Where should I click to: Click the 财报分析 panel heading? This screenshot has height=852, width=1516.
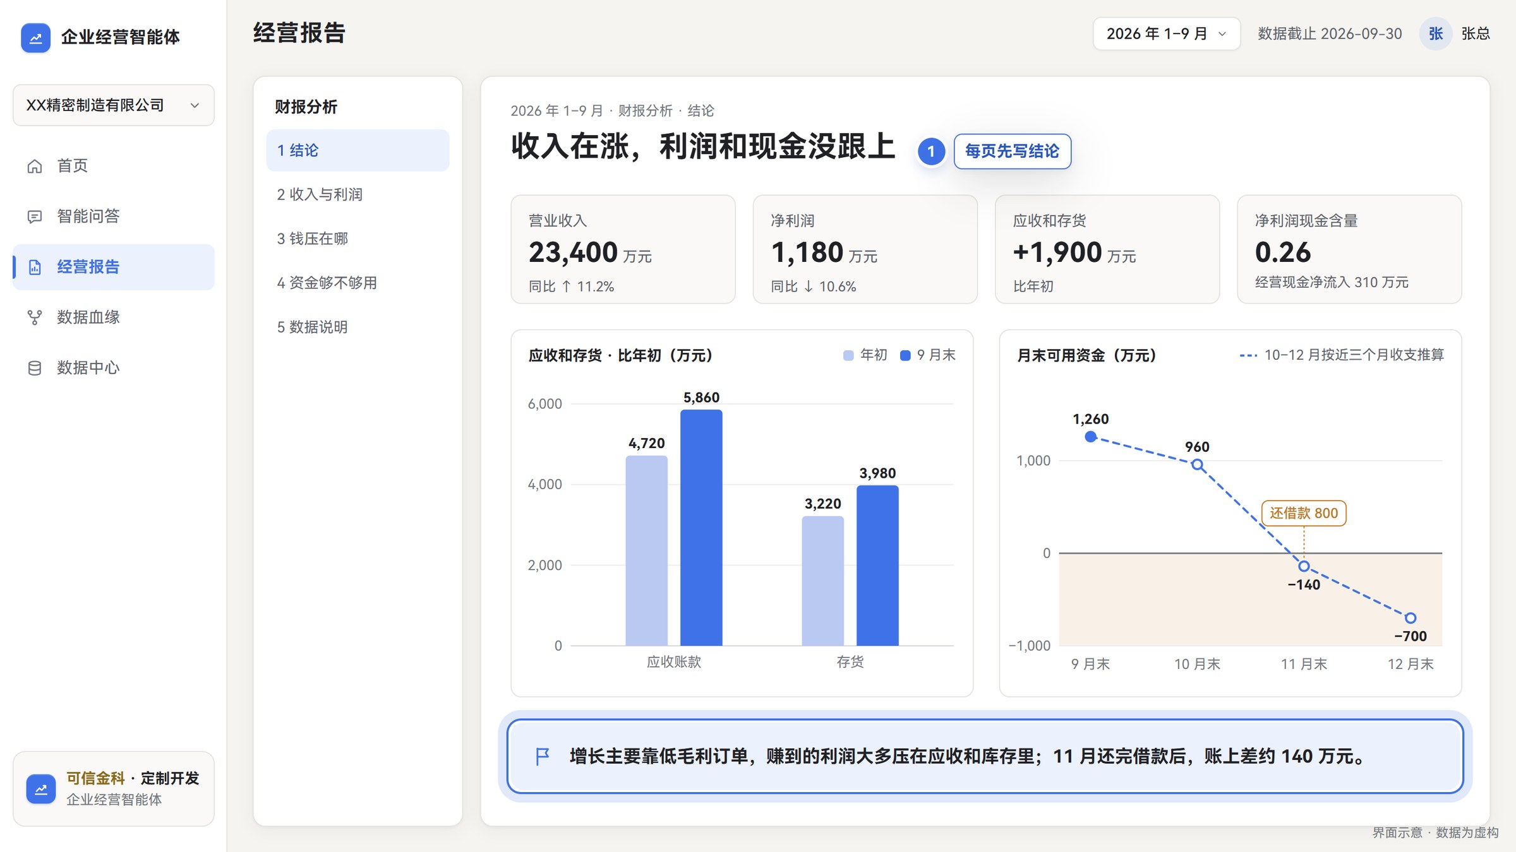(x=306, y=107)
